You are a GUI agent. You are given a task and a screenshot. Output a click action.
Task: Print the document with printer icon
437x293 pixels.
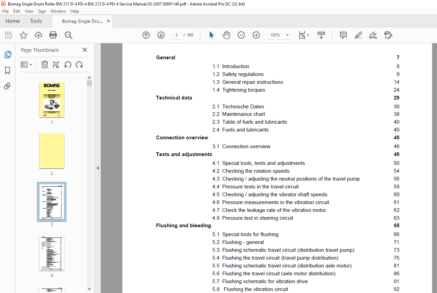click(53, 35)
